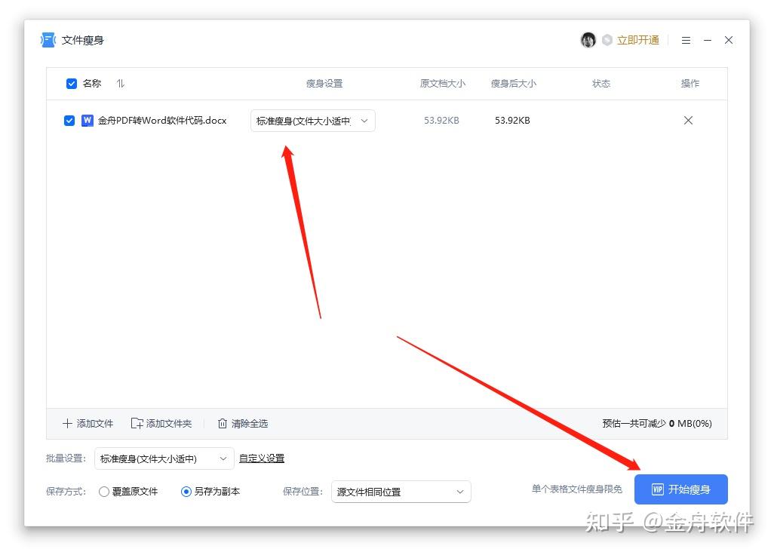774x555 pixels.
Task: Open the hamburger menu icon
Action: coord(686,41)
